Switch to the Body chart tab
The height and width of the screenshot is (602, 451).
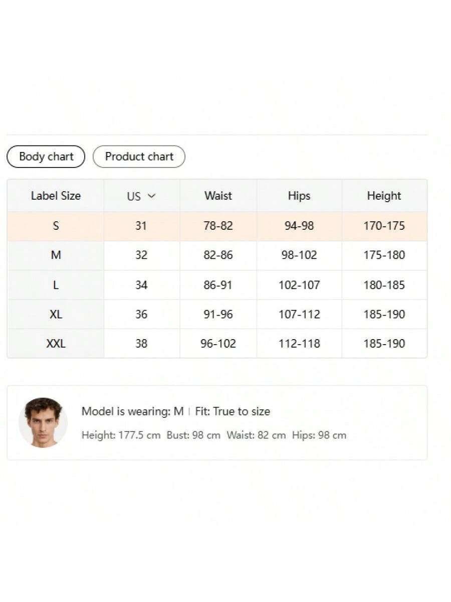[x=46, y=157]
